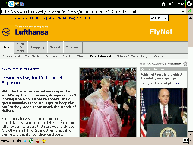Select the Miles & More tab
Screen dimensions: 193x145
pos(21,47)
